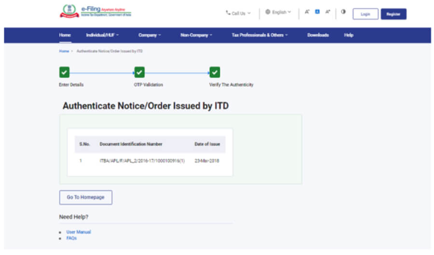The width and height of the screenshot is (434, 255).
Task: Click the OTP Validation step checkmark
Action: click(x=139, y=72)
